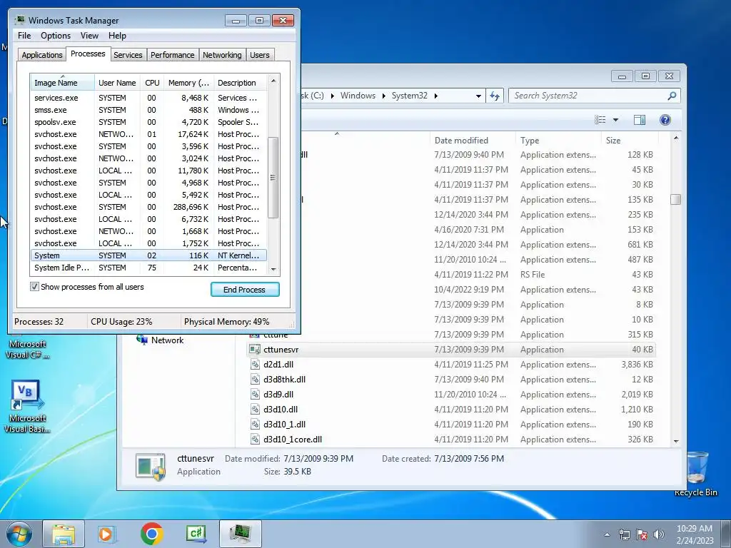Viewport: 731px width, 548px height.
Task: Sort files by Date modified column
Action: (x=472, y=141)
